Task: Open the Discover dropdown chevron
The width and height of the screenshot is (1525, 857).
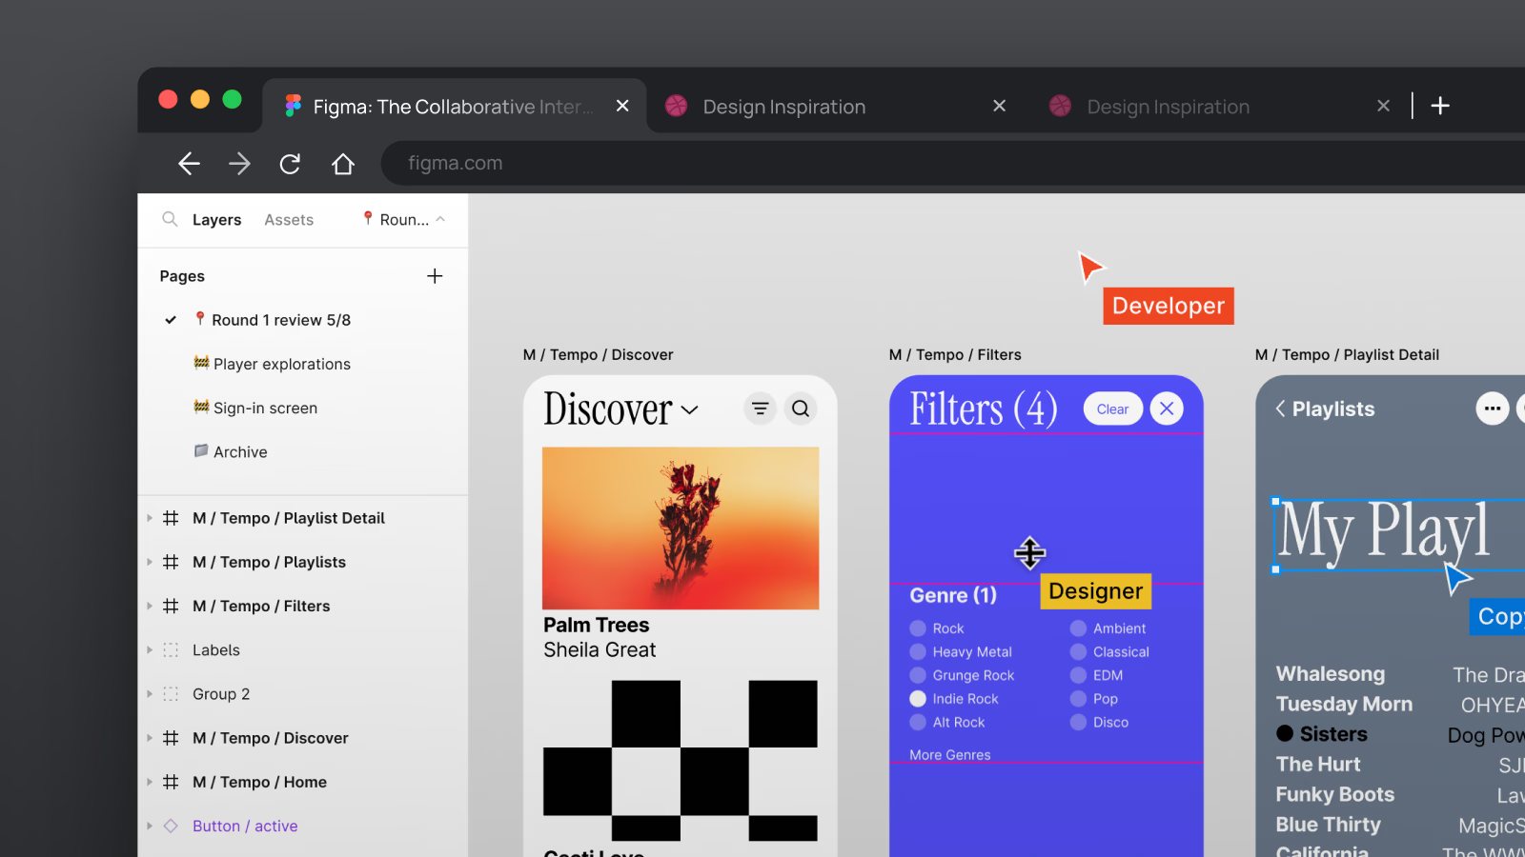Action: 690,410
